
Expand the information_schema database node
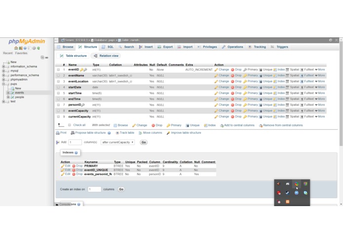click(3, 66)
